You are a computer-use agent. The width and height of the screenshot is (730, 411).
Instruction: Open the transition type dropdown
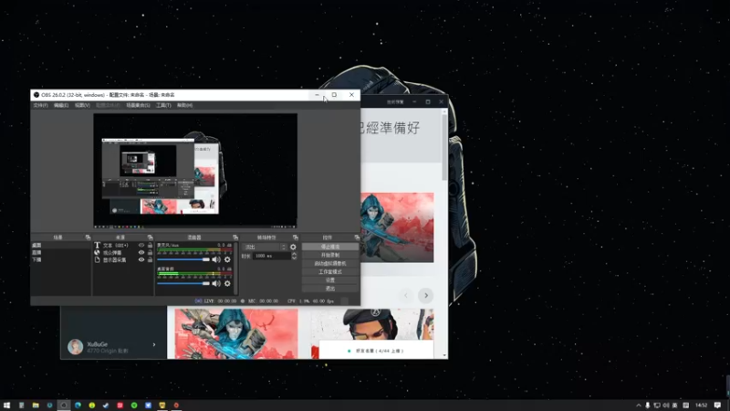point(265,247)
